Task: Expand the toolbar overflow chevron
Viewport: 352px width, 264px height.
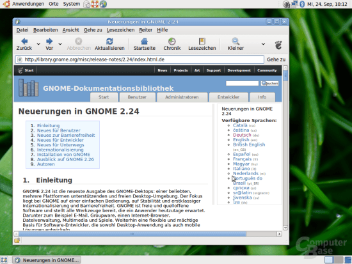Action: pyautogui.click(x=263, y=44)
